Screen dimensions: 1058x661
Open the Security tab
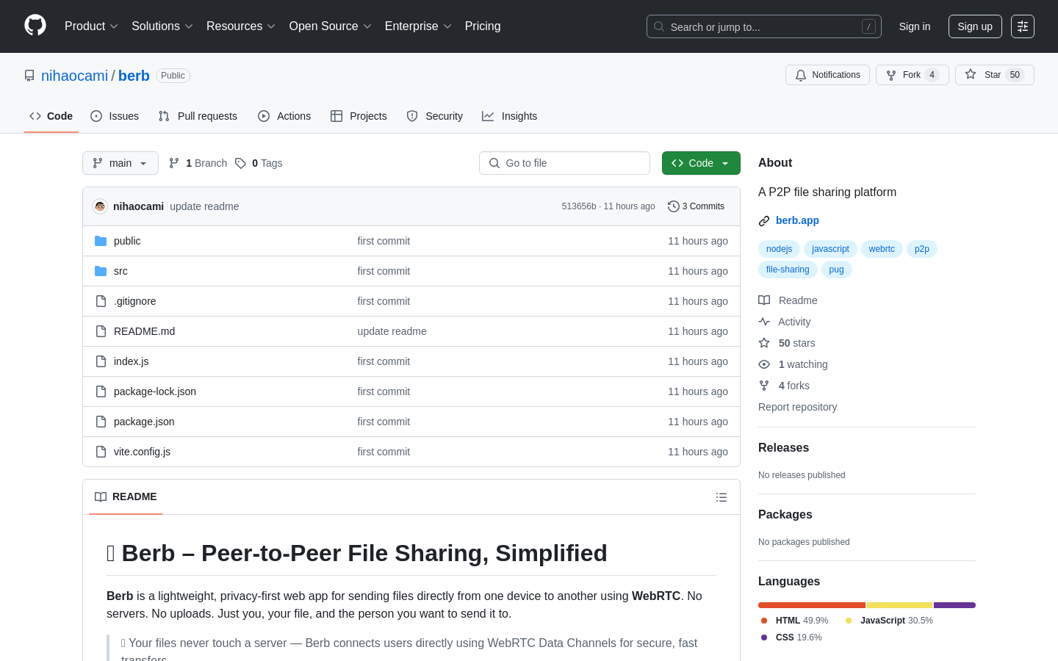pos(435,116)
